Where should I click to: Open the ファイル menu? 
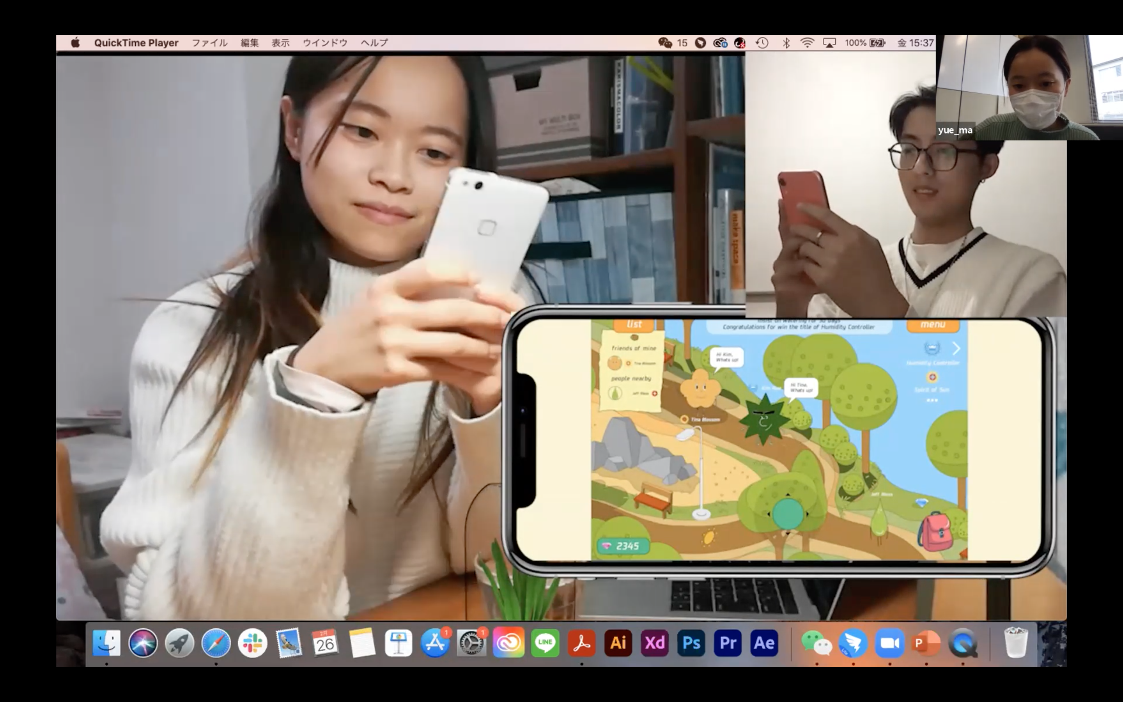(209, 43)
